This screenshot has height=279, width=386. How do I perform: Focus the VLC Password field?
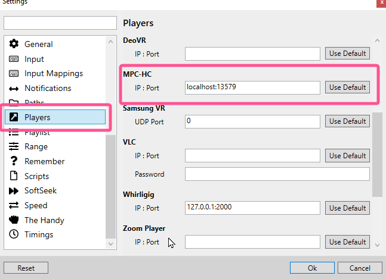(x=277, y=174)
